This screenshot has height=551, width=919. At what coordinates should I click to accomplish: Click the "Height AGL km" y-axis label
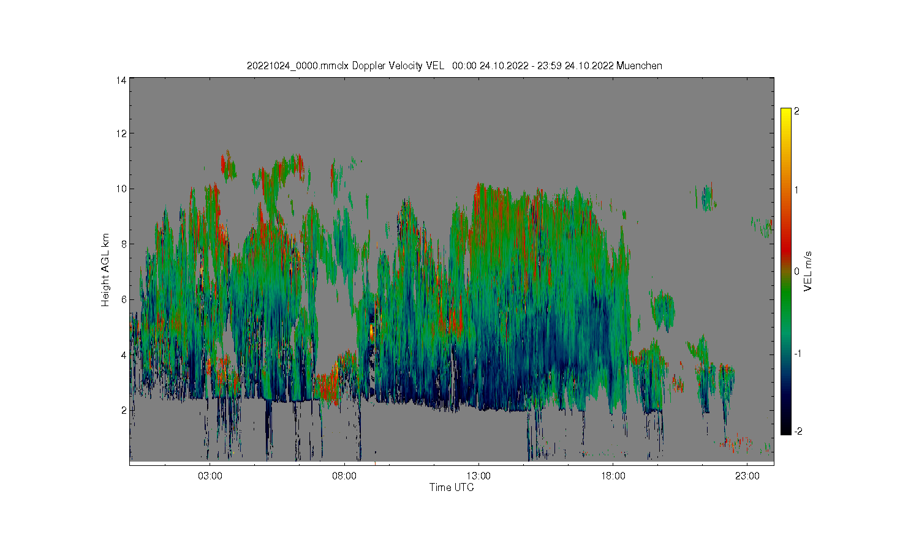click(x=105, y=270)
